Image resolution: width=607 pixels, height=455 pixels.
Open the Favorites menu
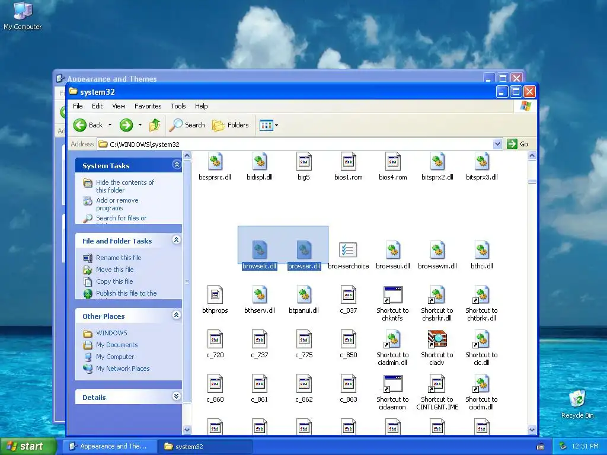148,106
